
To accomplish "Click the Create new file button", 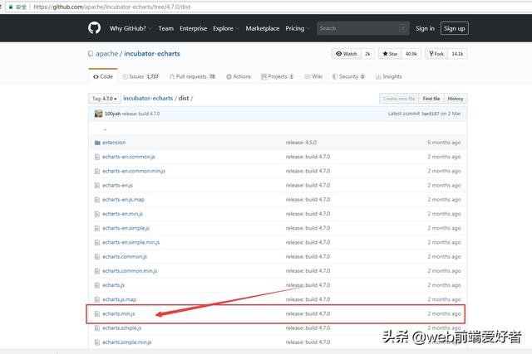I will coord(399,99).
